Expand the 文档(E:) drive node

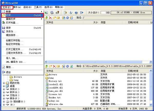click(x=4, y=95)
